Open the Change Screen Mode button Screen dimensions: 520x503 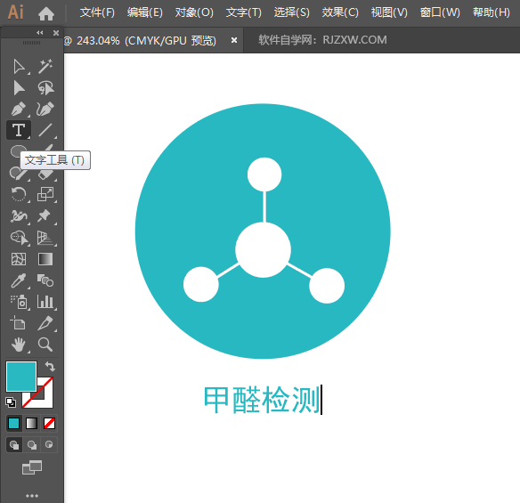tap(32, 467)
